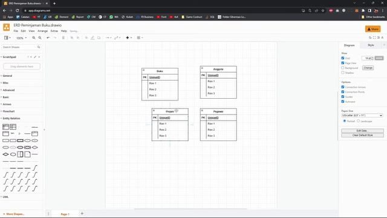The image size is (387, 218).
Task: Click the Scratchpad add plus icon
Action: coord(31,57)
